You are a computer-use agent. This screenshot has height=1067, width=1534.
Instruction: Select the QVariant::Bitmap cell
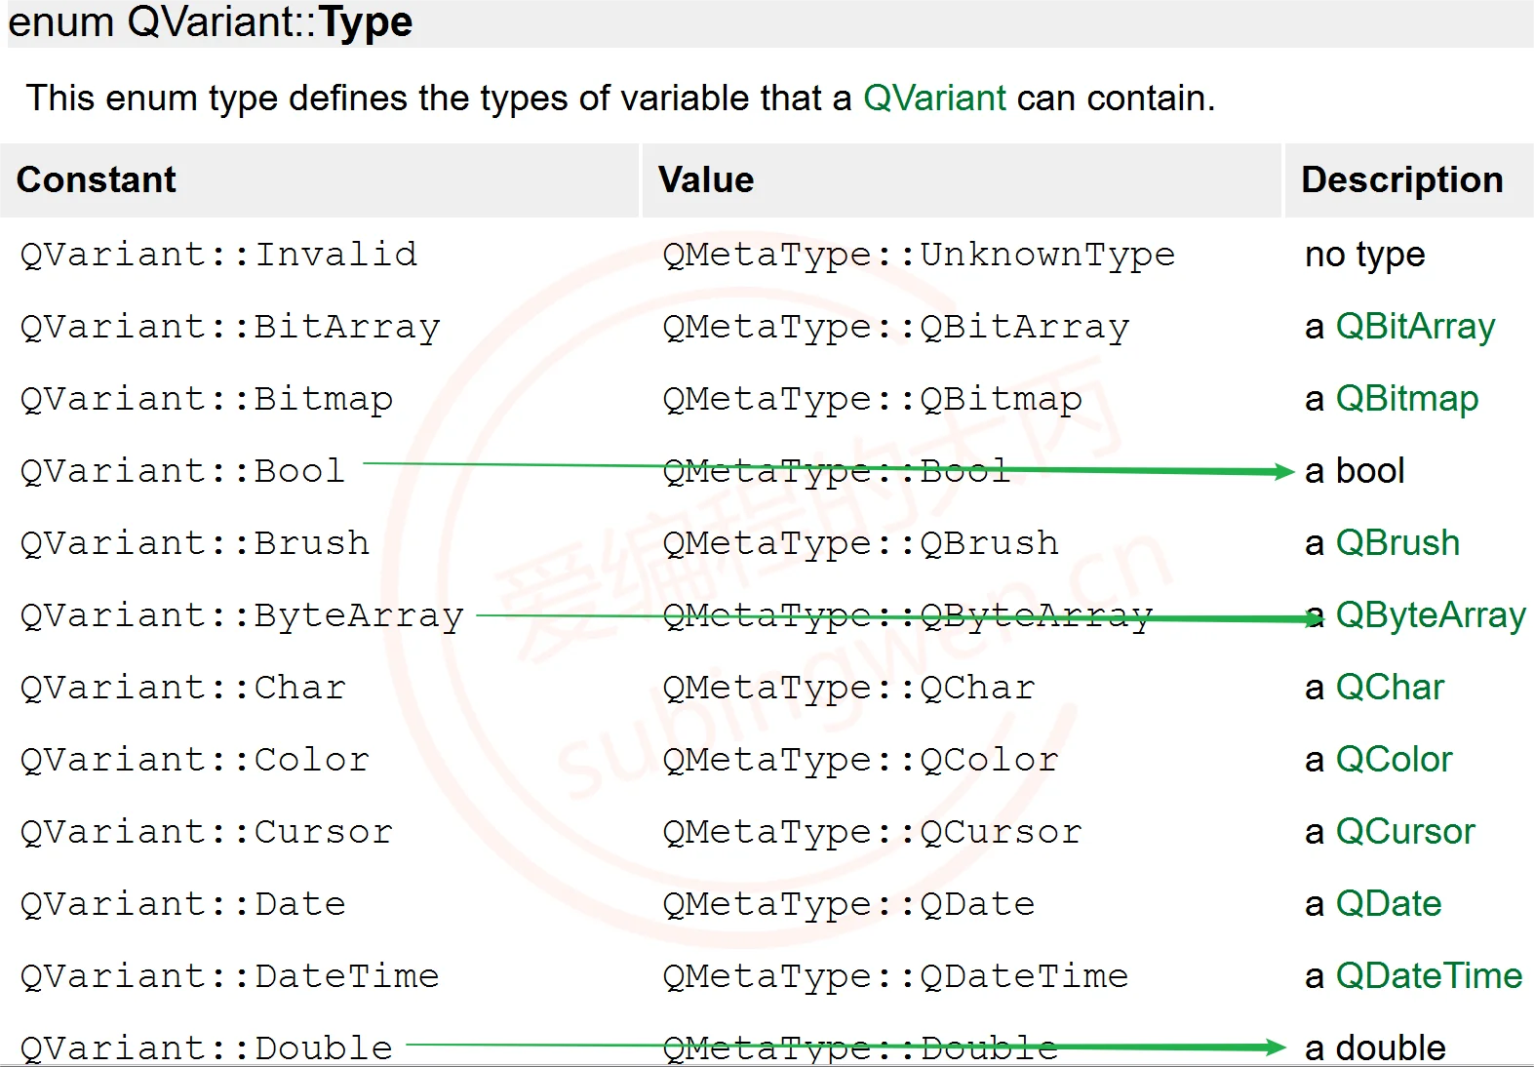(x=207, y=399)
